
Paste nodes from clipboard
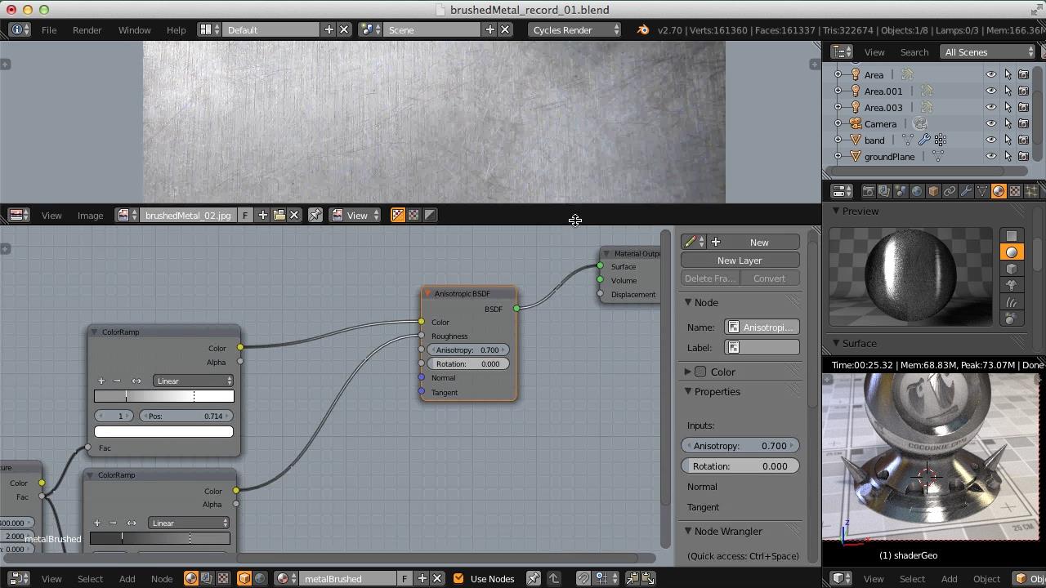[648, 578]
